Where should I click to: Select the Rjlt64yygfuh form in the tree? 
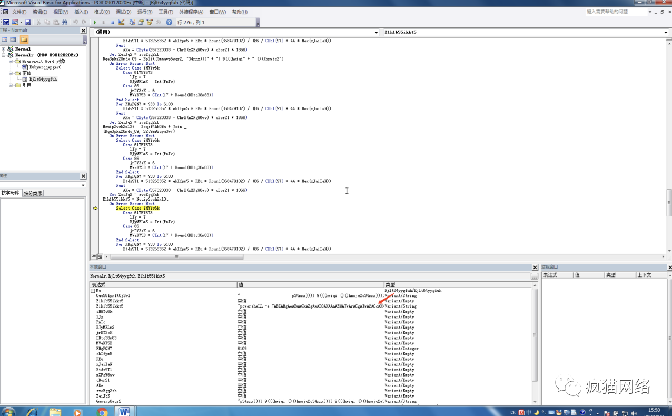(43, 79)
